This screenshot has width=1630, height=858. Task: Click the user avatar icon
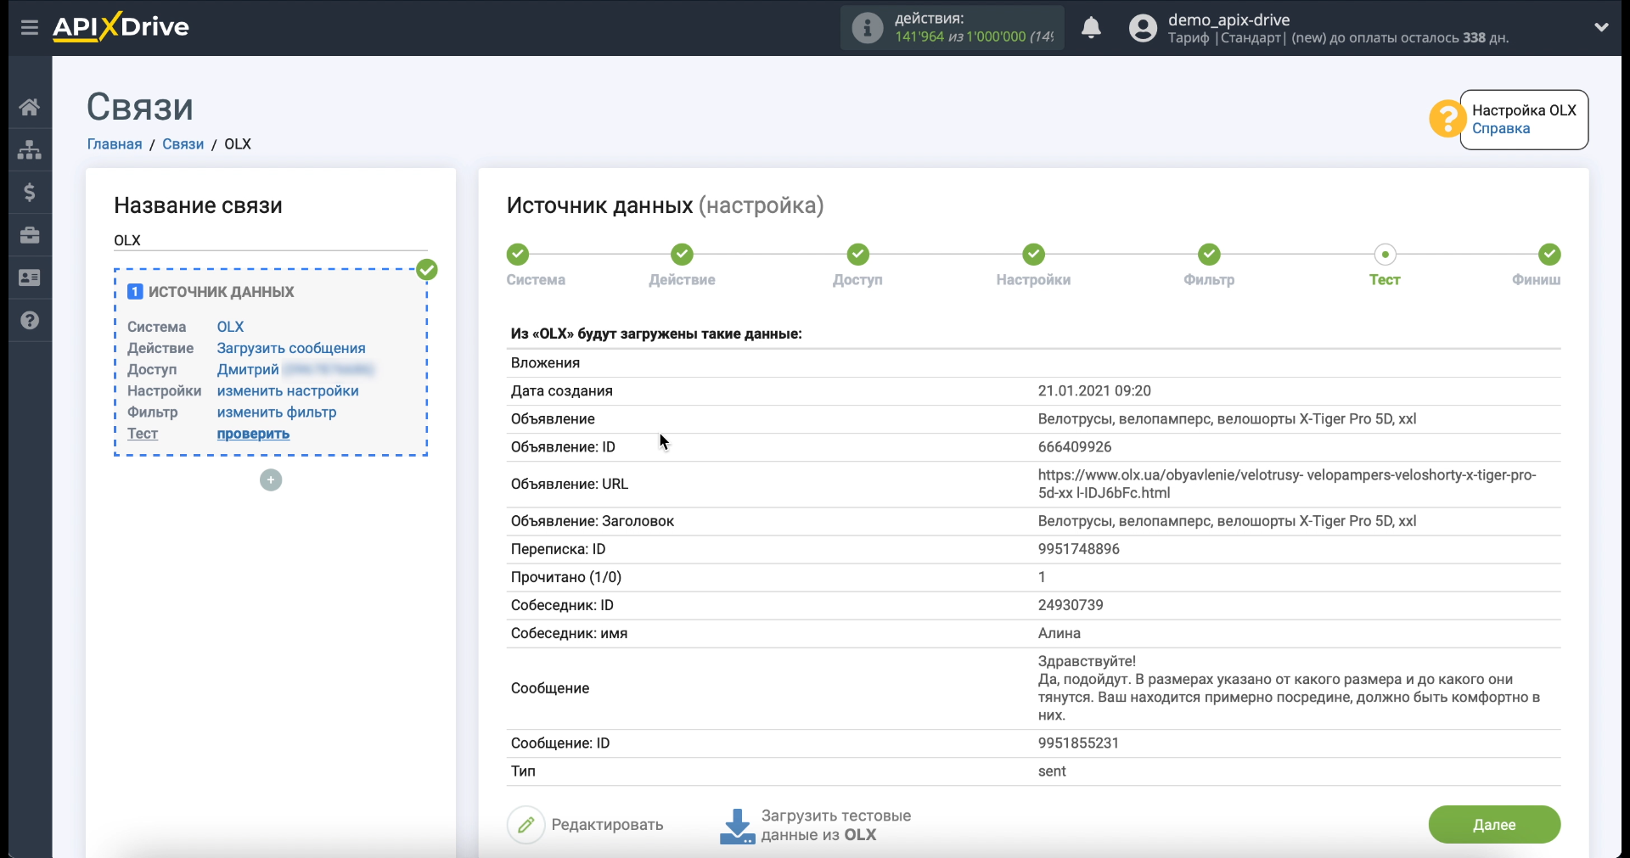(1143, 28)
